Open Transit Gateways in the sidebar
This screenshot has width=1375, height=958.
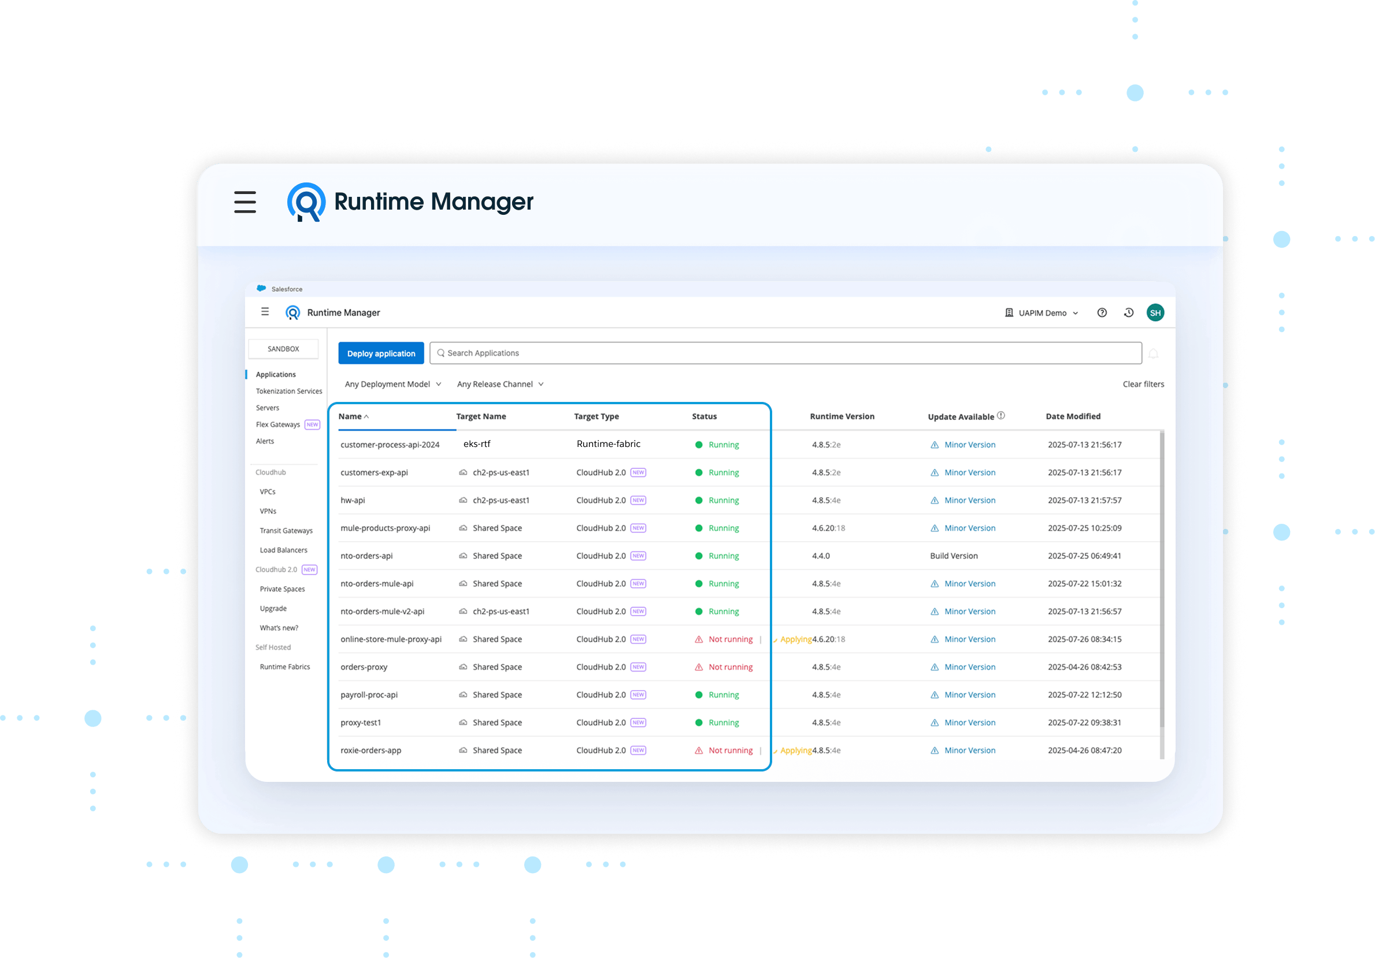coord(286,531)
